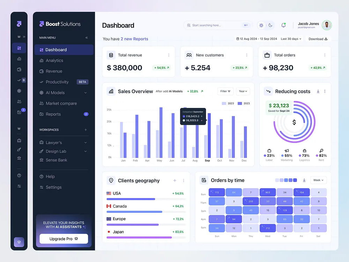Open briefcase workspace icon in narrow rail
The height and width of the screenshot is (262, 349).
pyautogui.click(x=19, y=140)
